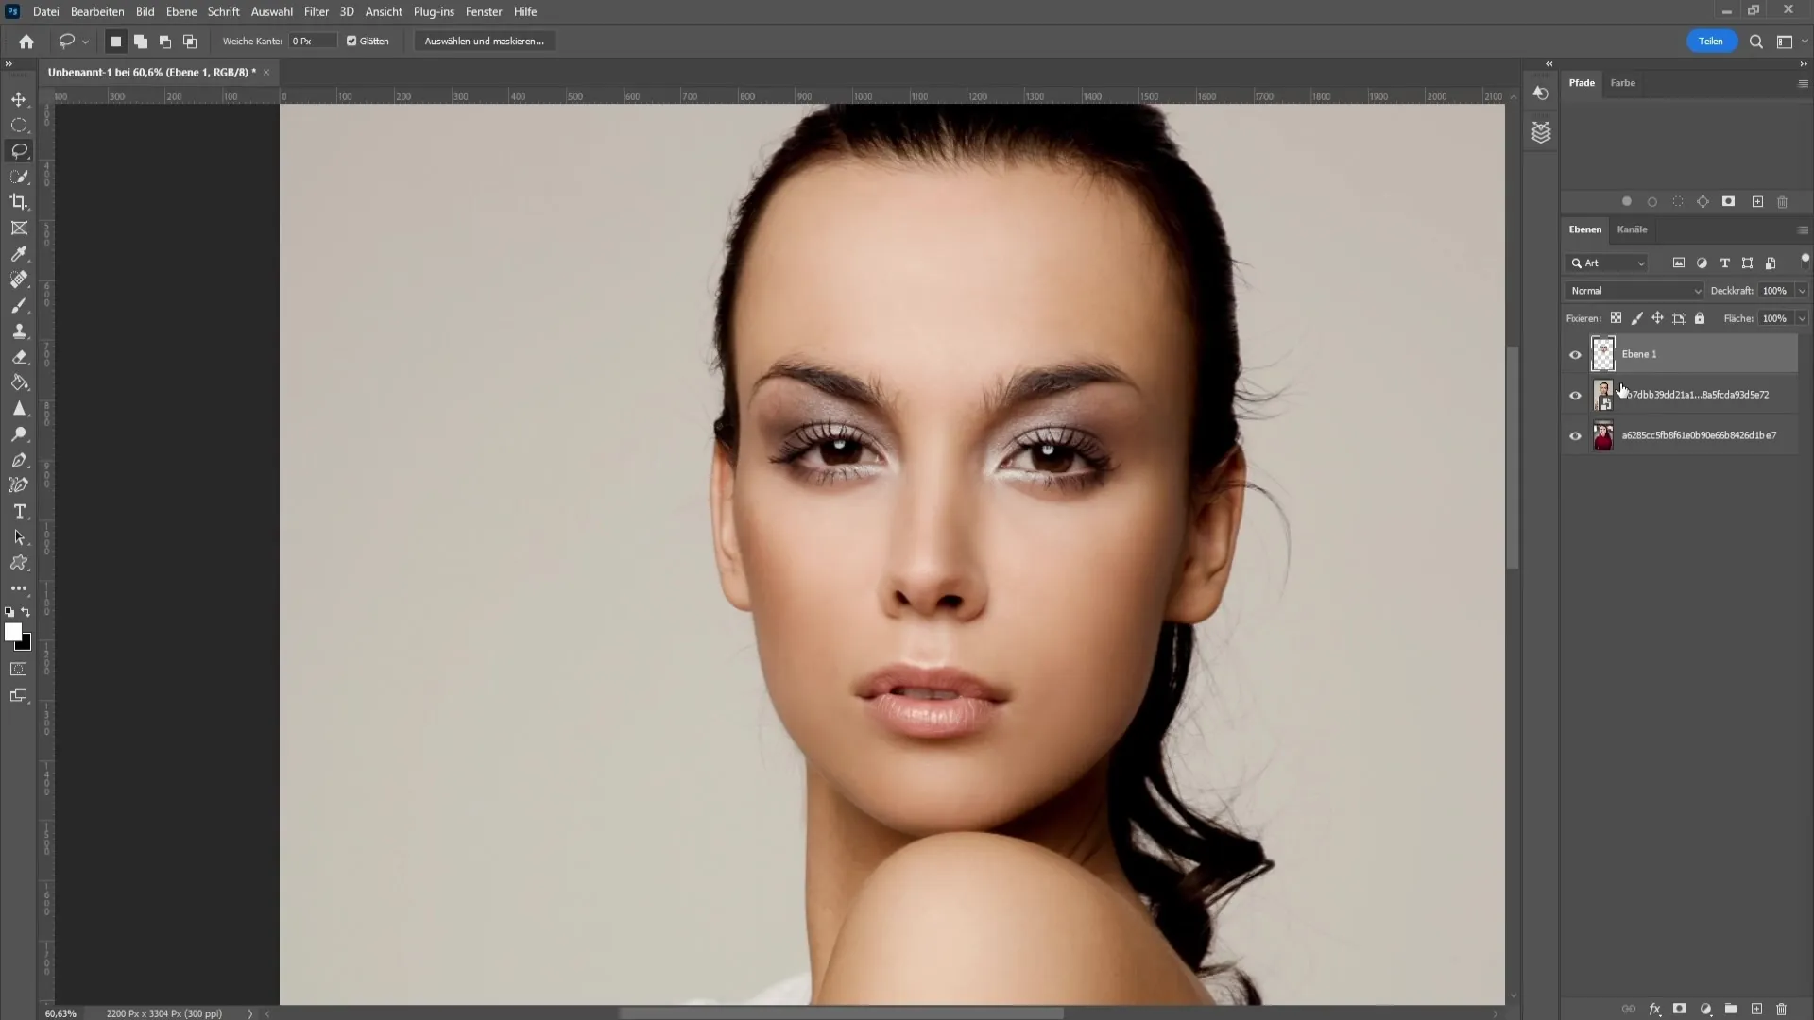Switch to the Farbe tab
Viewport: 1814px width, 1020px height.
[x=1623, y=81]
